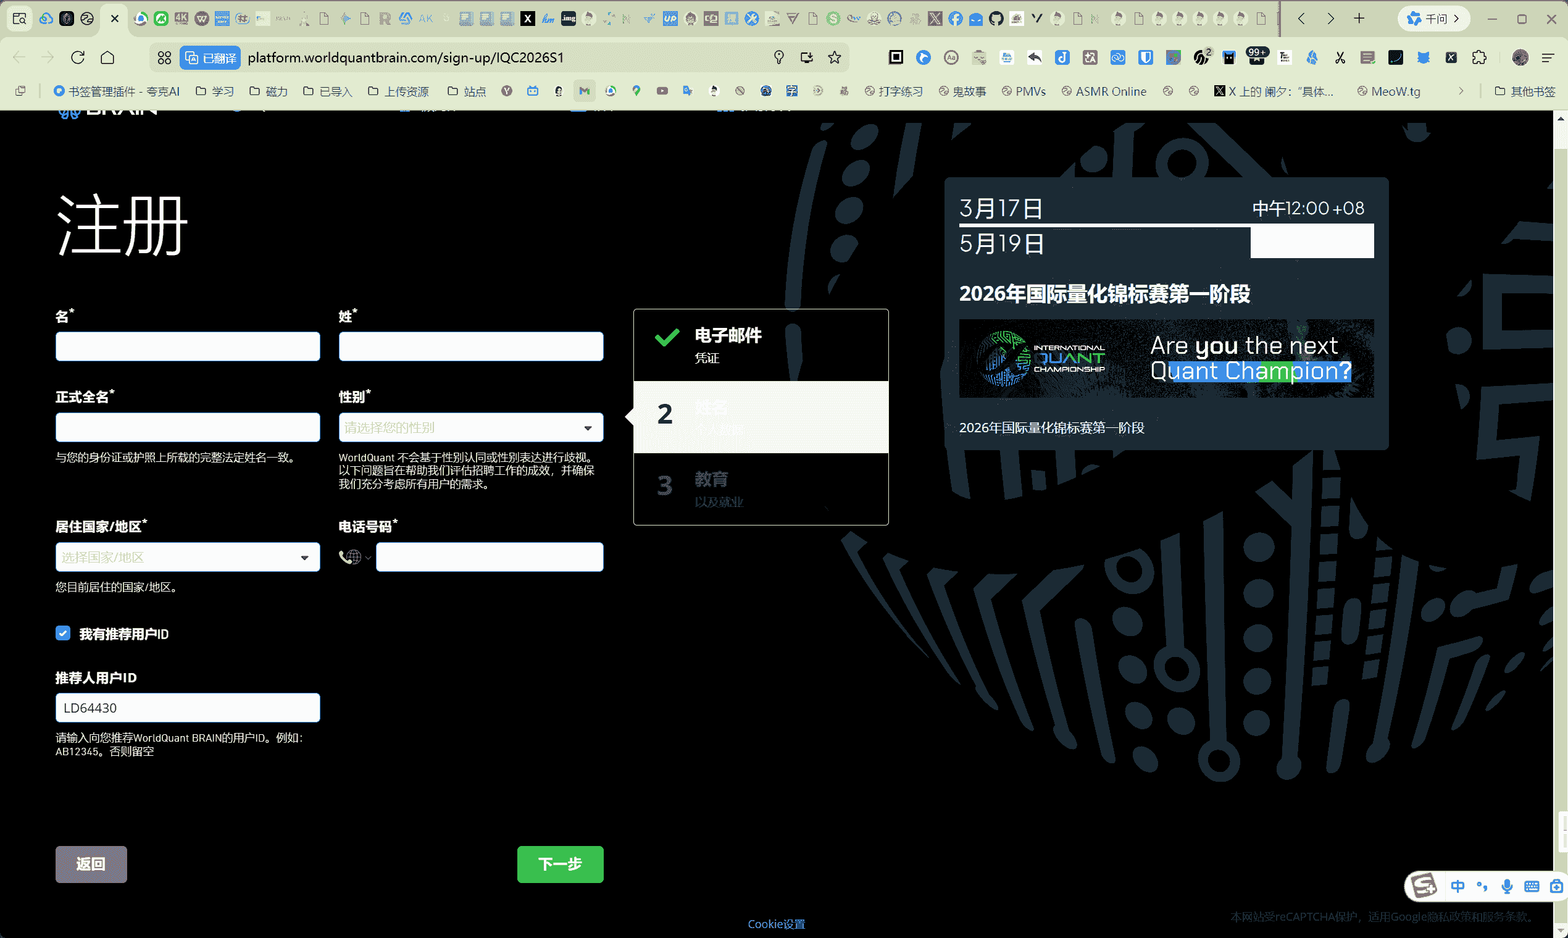The image size is (1568, 938).
Task: Open the 其他书签 bookmarks folder
Action: coord(1525,91)
